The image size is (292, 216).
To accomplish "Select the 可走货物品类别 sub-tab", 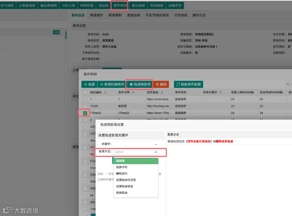I will pos(157,15).
